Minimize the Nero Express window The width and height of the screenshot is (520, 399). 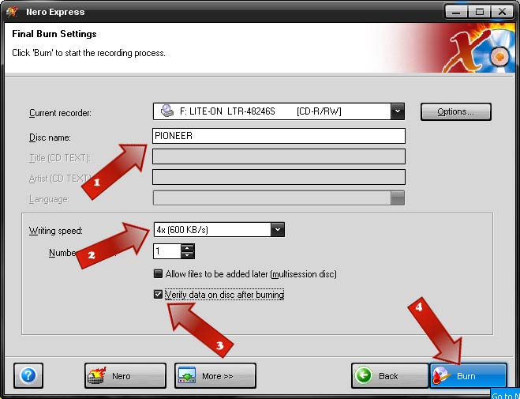click(x=456, y=12)
